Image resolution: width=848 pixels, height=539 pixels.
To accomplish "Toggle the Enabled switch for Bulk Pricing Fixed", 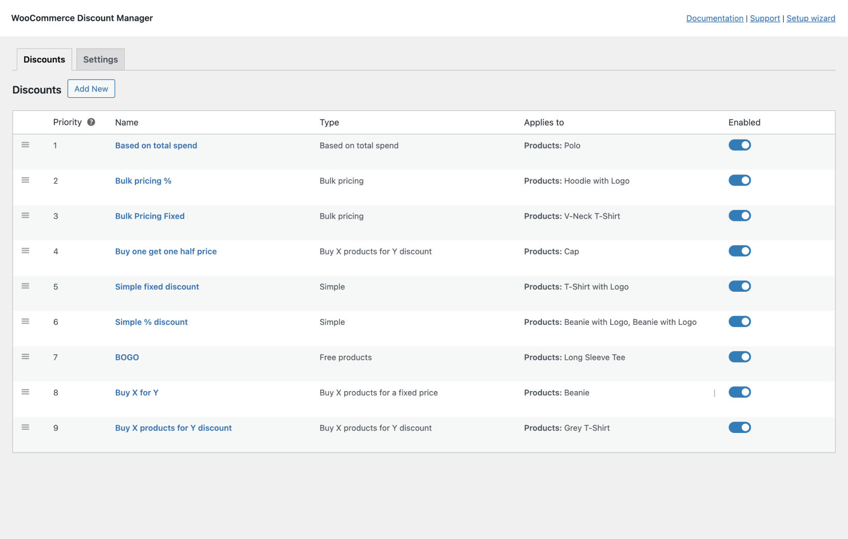I will click(x=739, y=216).
